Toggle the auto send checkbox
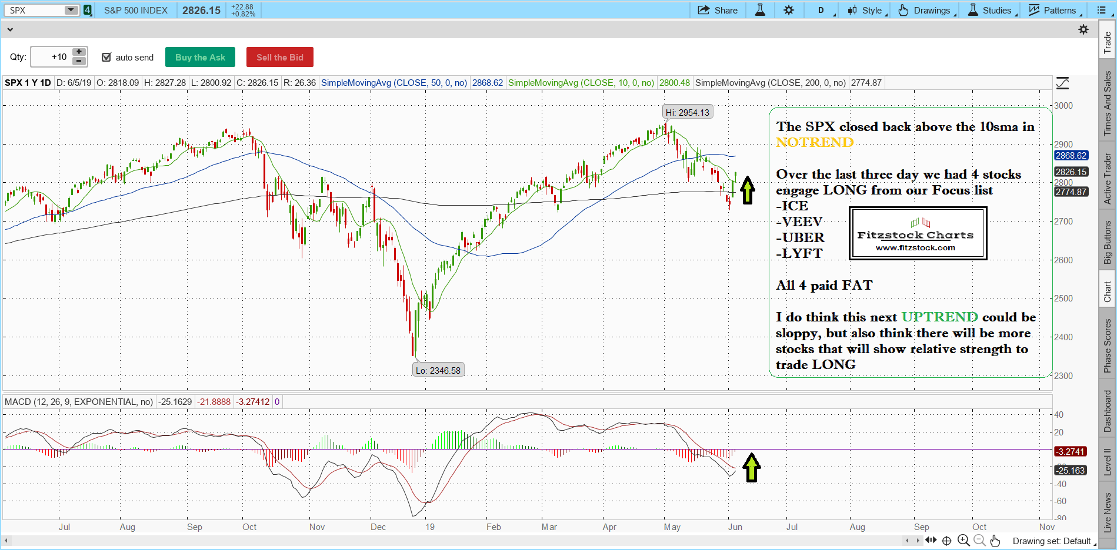 coord(106,57)
